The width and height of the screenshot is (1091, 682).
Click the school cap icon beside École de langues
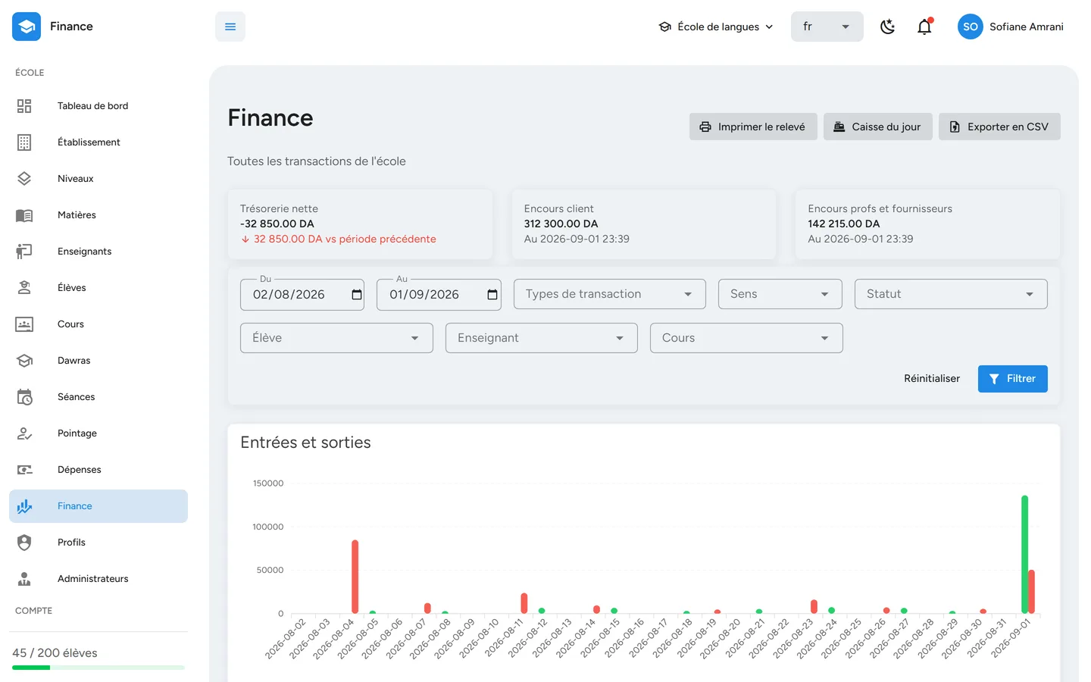[665, 27]
